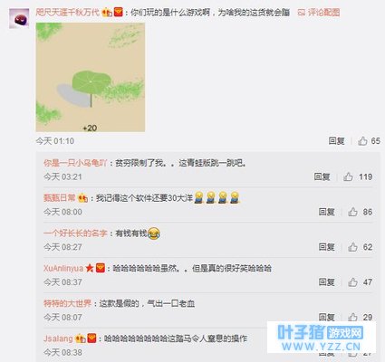The image size is (385, 362).
Task: Open the top commenter's profile avatar
Action: point(19,19)
